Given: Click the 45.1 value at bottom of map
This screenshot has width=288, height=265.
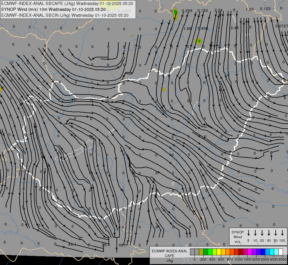Looking at the screenshot, I should pyautogui.click(x=72, y=245).
